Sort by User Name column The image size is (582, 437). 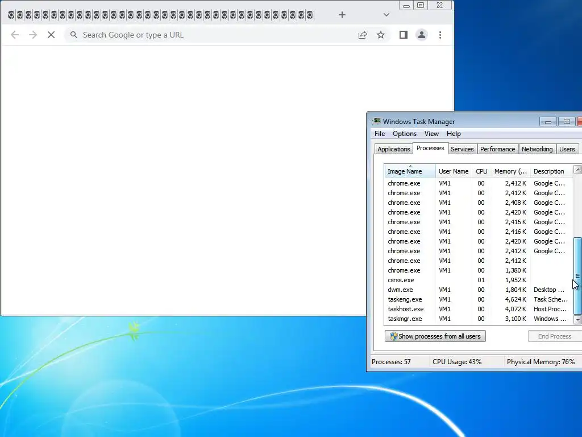point(454,171)
